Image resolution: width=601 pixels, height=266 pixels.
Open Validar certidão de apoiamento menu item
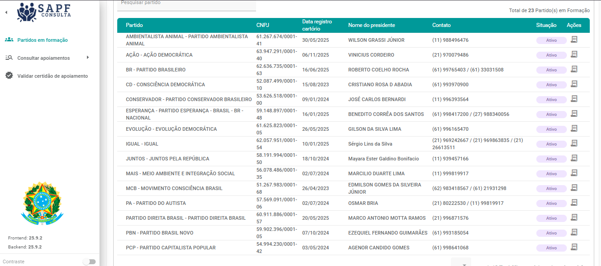[x=52, y=76]
